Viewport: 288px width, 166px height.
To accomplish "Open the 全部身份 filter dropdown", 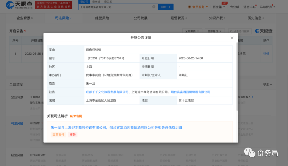I will 214,31.
